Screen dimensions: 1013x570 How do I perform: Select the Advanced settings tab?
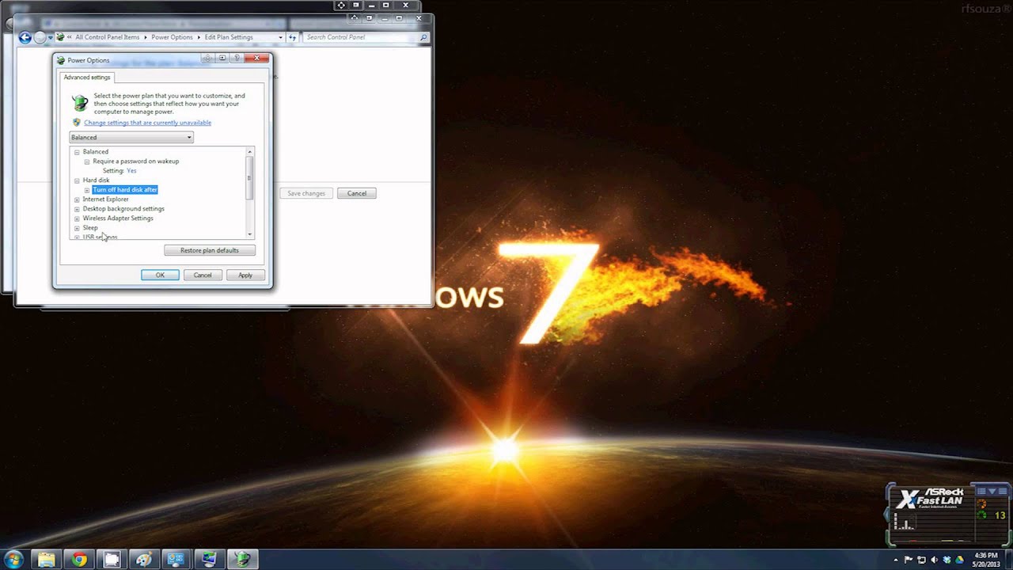[x=87, y=77]
